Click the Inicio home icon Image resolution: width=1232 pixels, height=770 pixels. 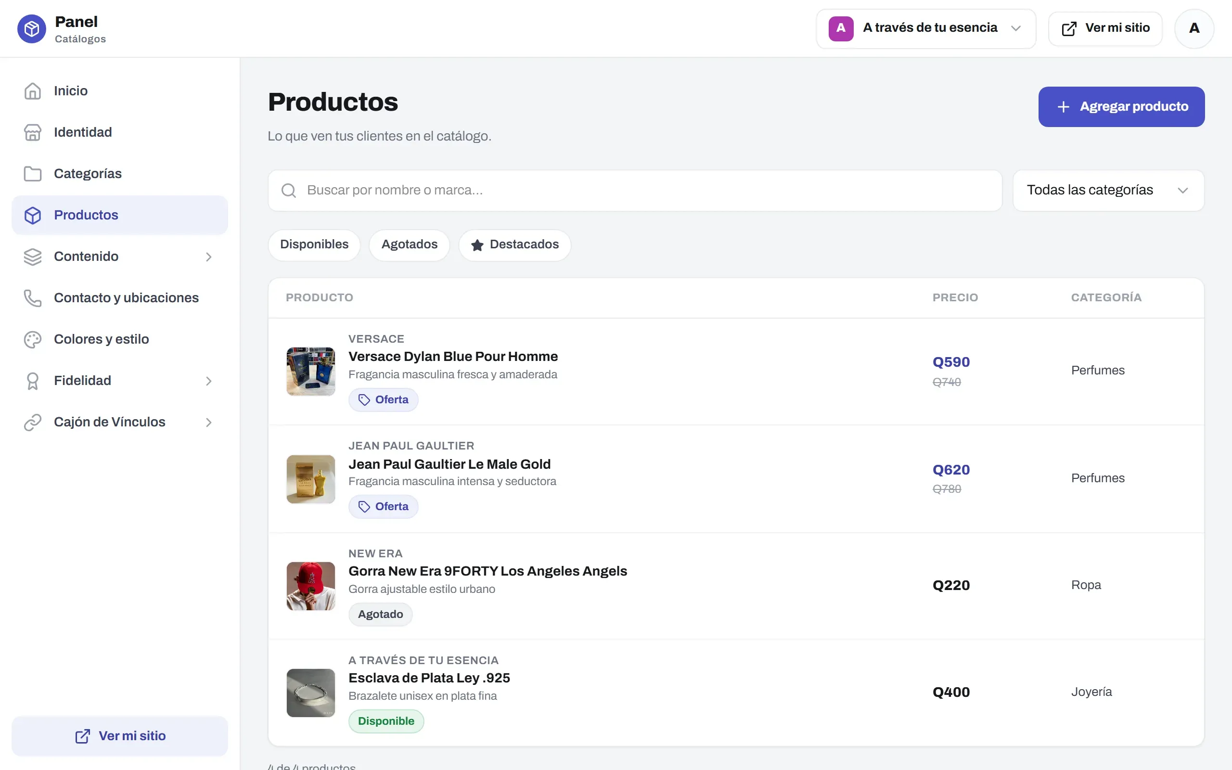point(33,90)
